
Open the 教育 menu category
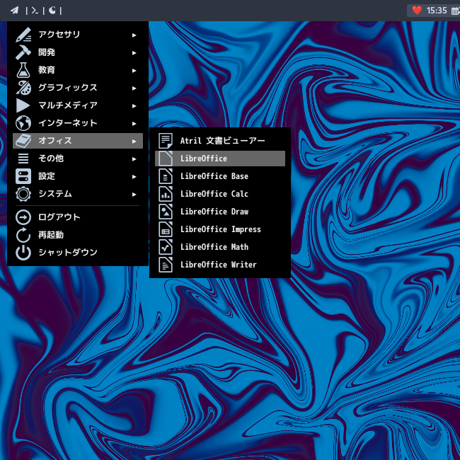[78, 70]
